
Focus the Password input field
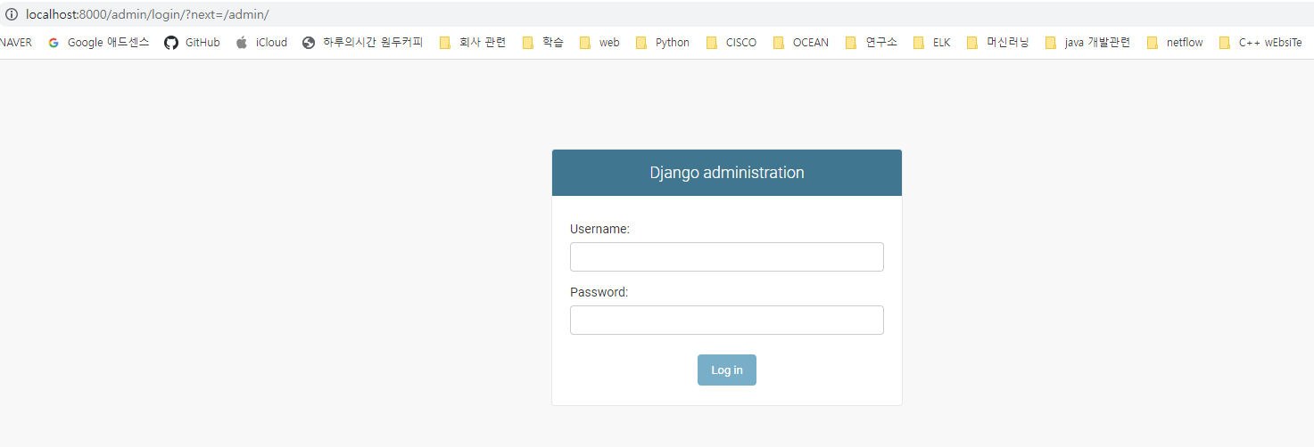(727, 320)
